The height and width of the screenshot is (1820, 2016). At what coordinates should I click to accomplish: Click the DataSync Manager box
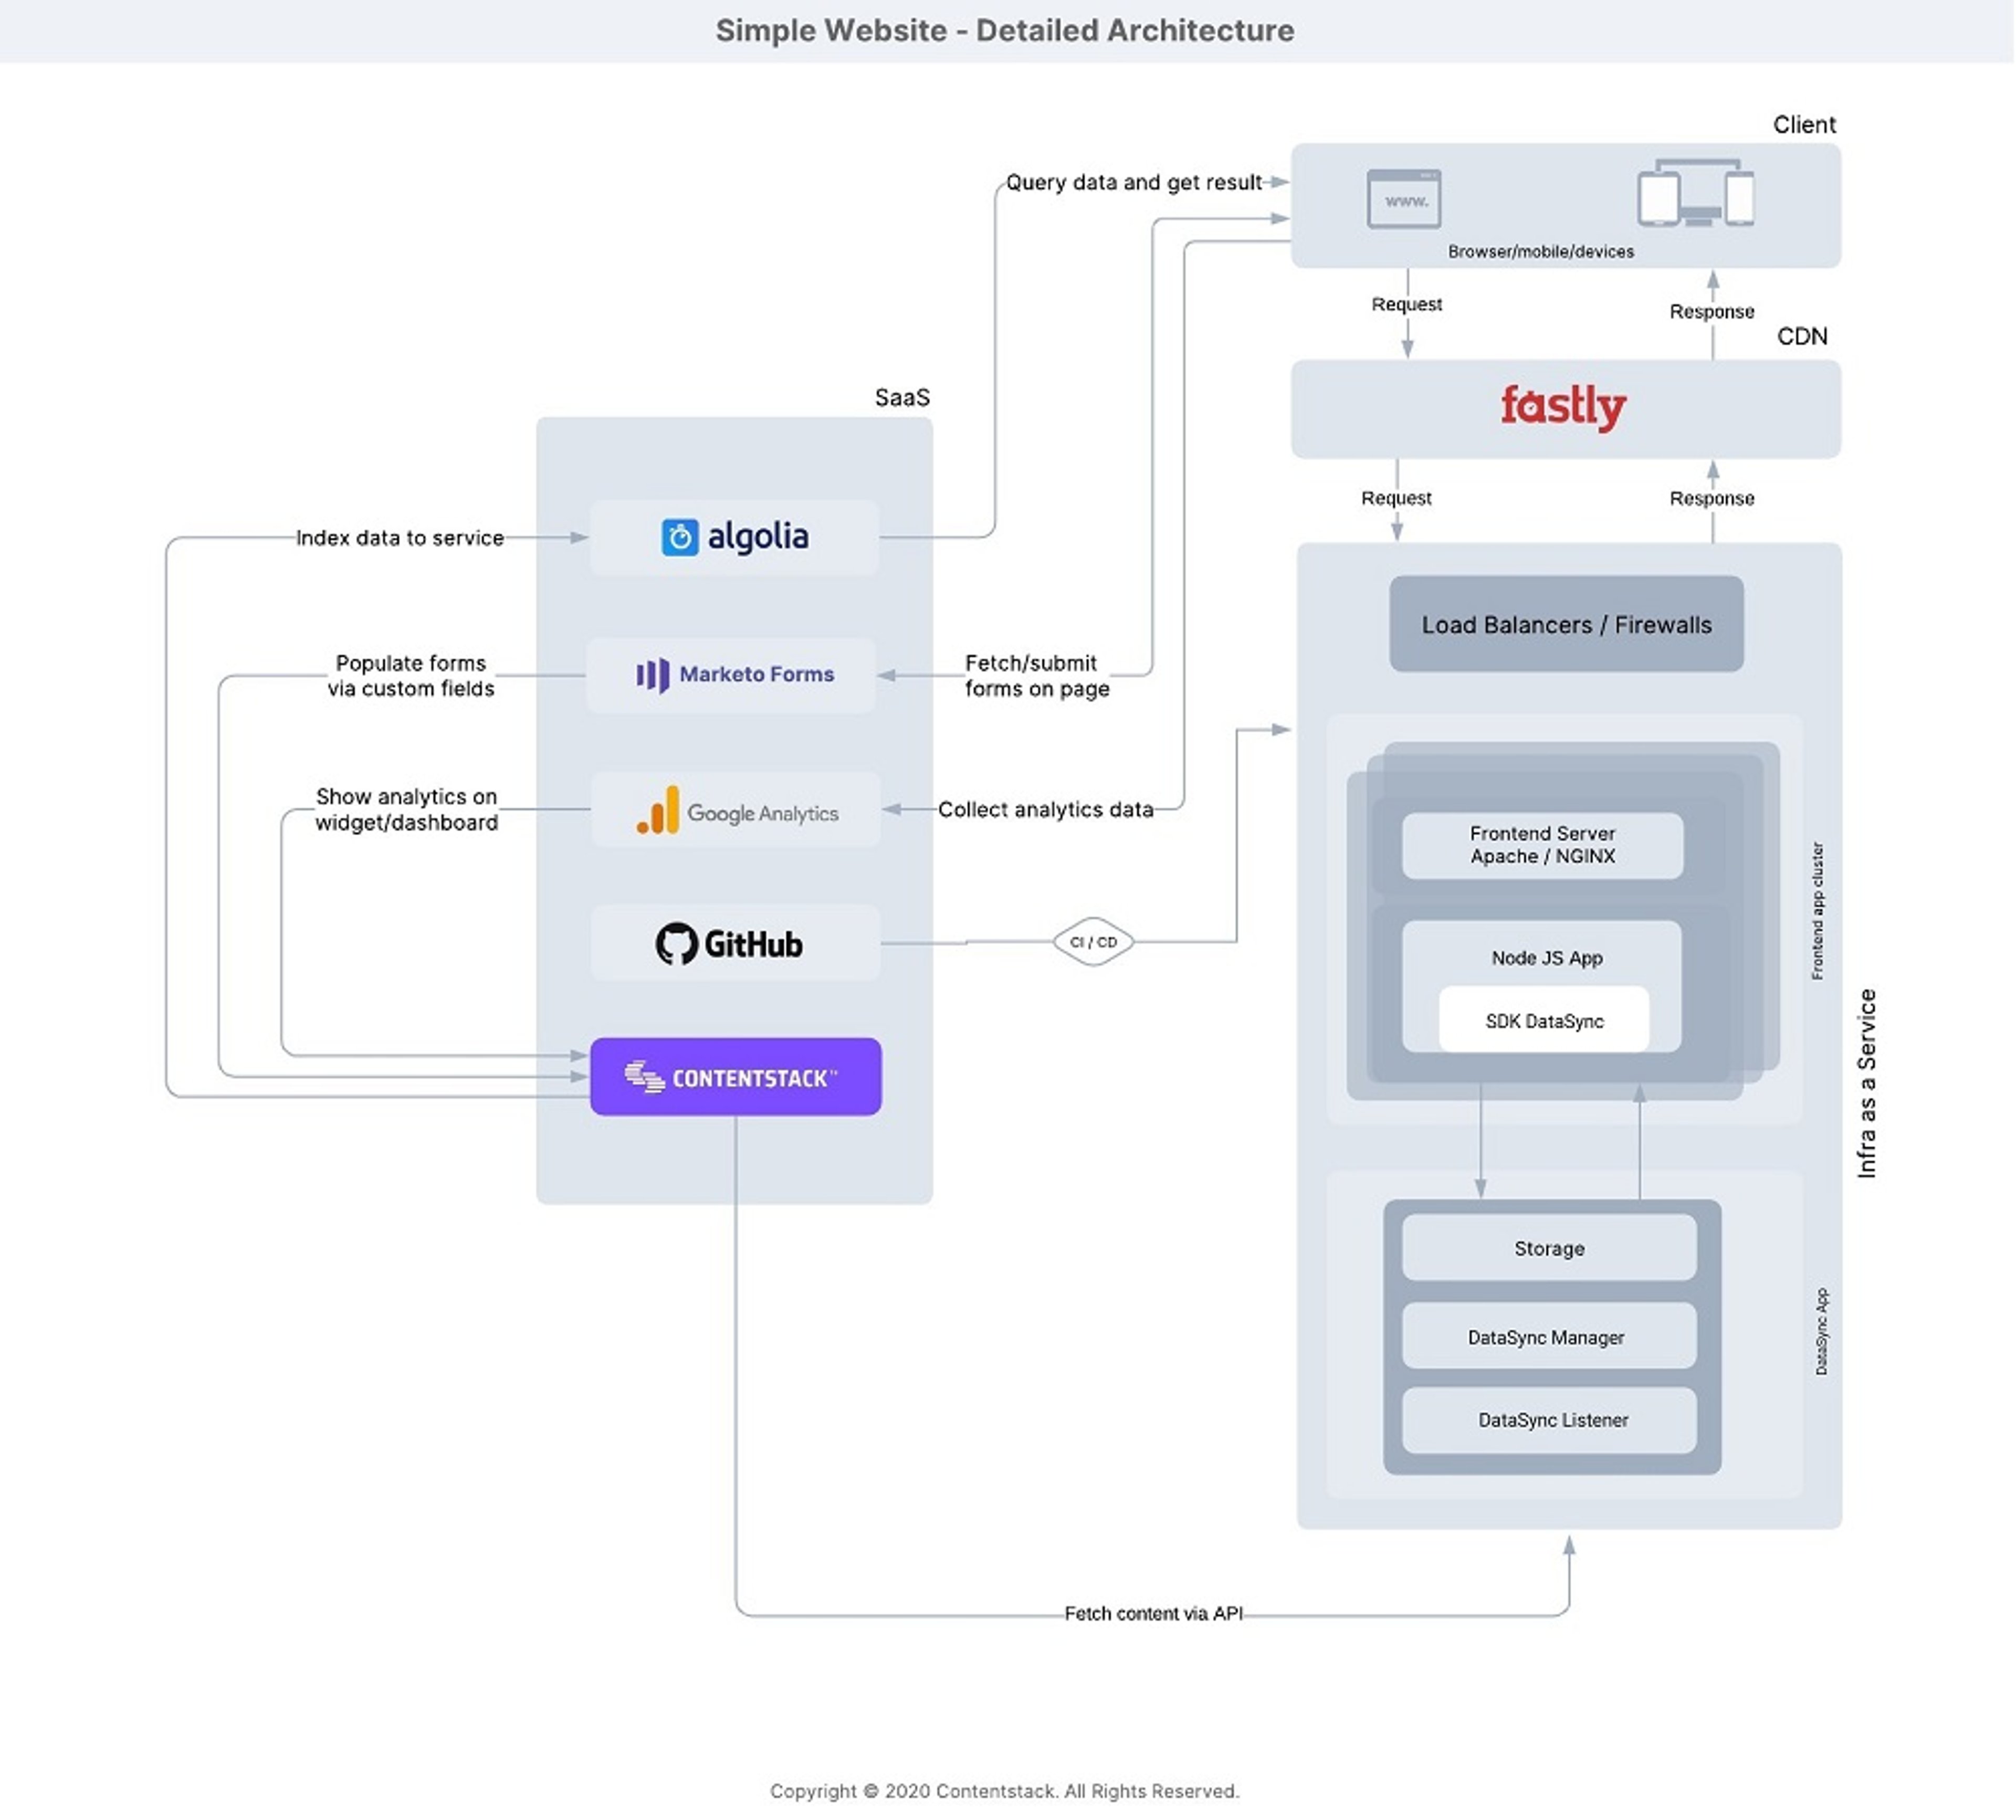point(1550,1337)
